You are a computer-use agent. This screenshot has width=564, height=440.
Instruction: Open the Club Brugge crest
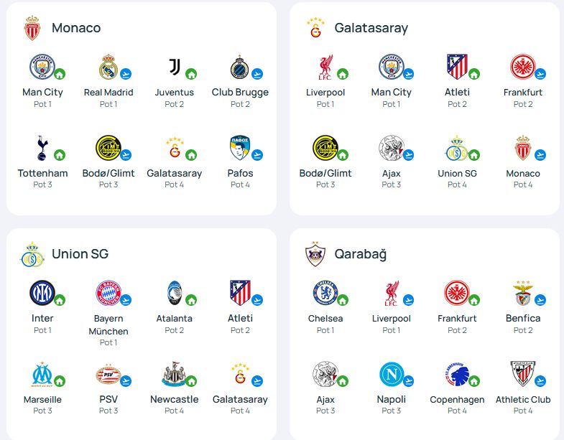[240, 67]
